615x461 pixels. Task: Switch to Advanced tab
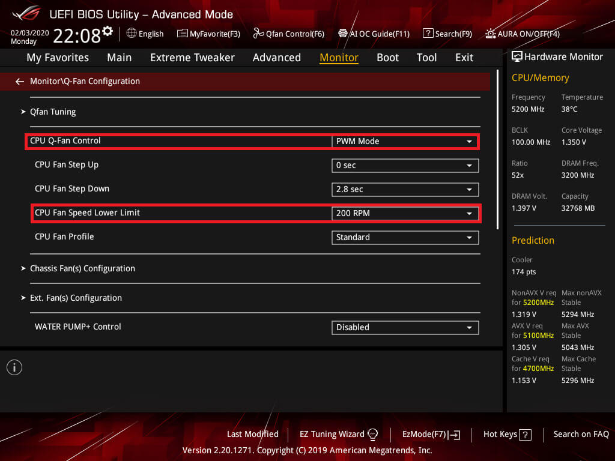tap(276, 58)
